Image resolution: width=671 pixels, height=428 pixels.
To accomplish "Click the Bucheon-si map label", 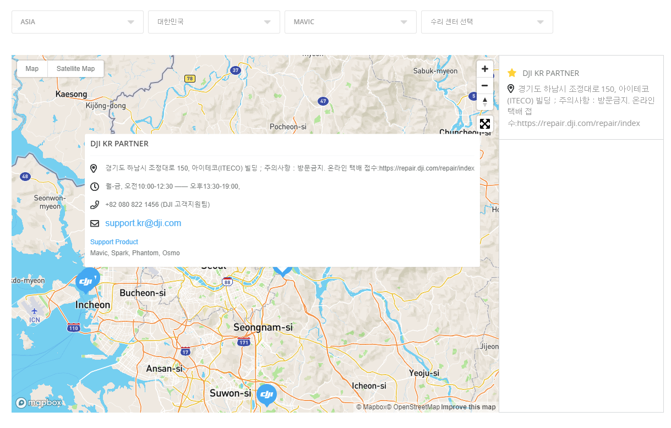I will 143,293.
